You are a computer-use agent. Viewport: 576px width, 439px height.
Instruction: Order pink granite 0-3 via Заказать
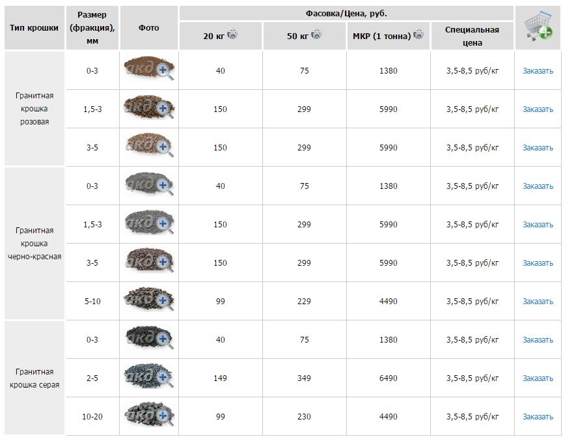(538, 71)
